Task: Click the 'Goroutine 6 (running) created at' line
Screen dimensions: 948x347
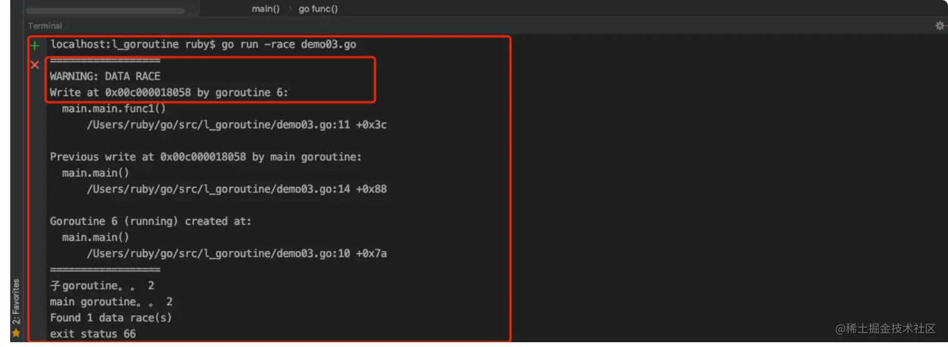Action: pos(150,222)
